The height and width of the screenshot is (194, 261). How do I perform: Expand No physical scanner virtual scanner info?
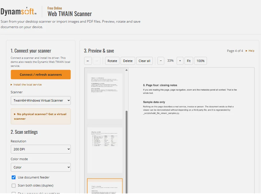pyautogui.click(x=41, y=116)
